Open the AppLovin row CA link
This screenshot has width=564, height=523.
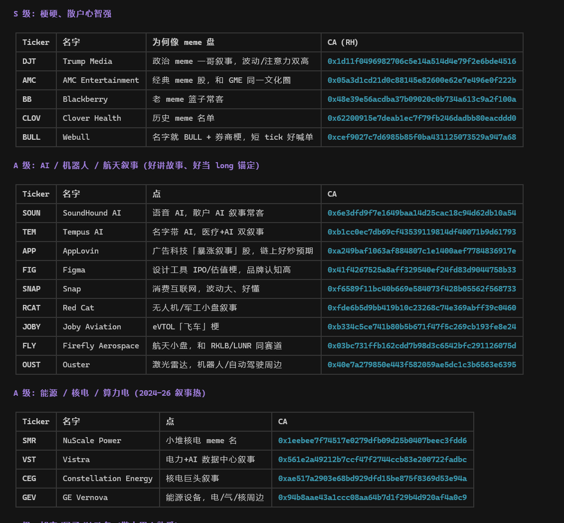click(421, 251)
